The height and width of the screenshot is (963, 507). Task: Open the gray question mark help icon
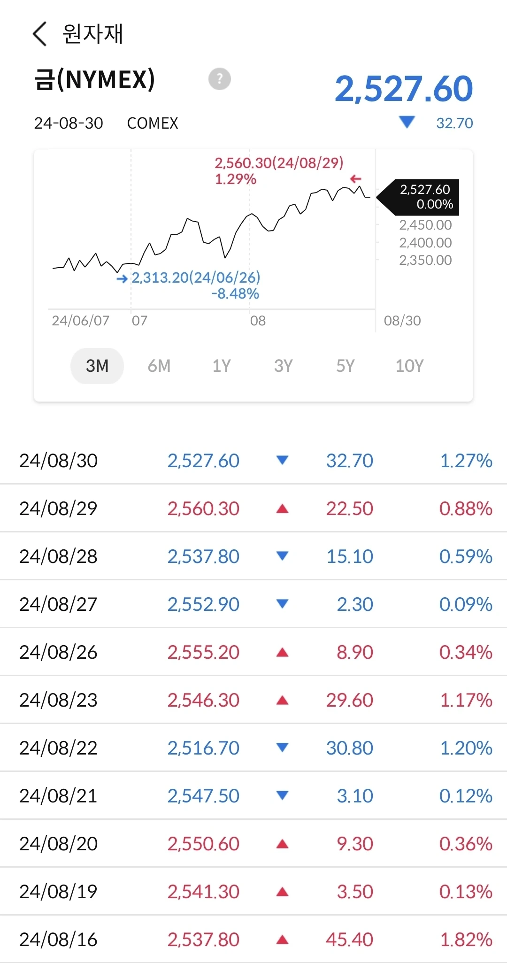(220, 79)
